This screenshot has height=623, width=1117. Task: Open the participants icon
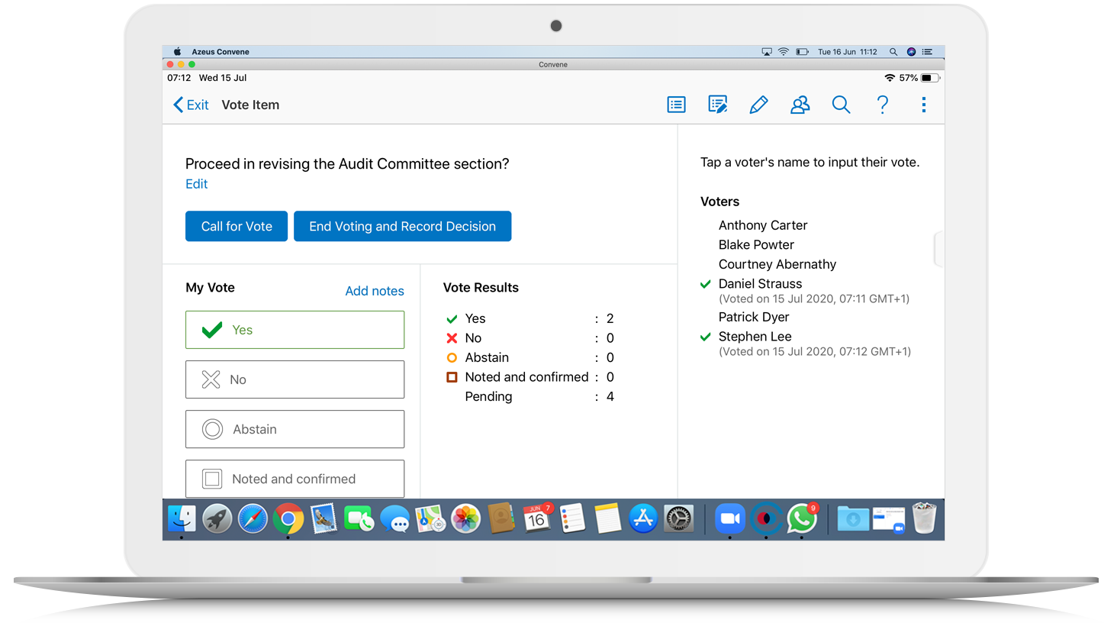coord(800,105)
